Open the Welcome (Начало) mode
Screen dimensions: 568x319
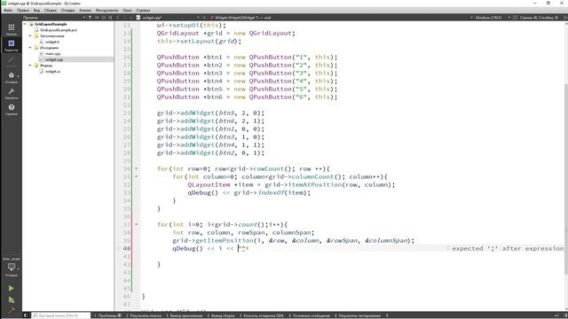tap(12, 29)
